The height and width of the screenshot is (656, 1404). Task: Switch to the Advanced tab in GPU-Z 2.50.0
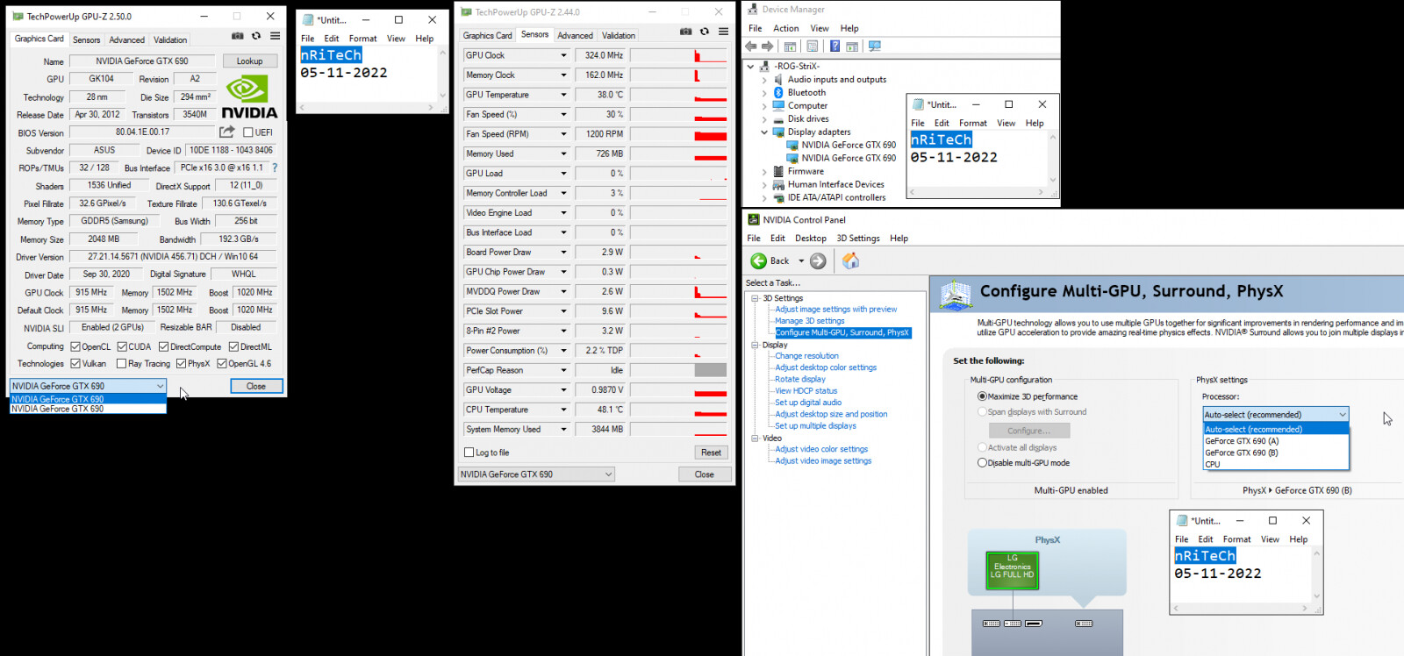tap(126, 39)
